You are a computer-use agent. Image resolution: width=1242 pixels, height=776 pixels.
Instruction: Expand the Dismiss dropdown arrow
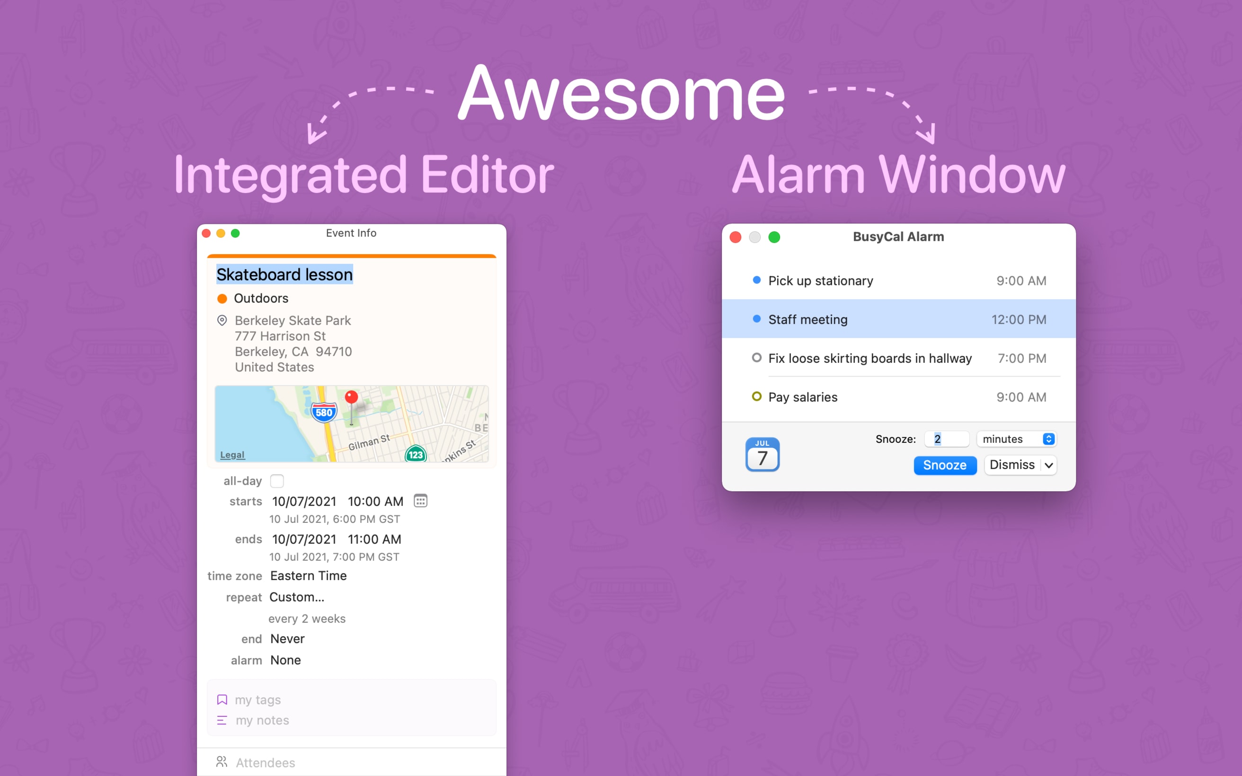[x=1048, y=463]
